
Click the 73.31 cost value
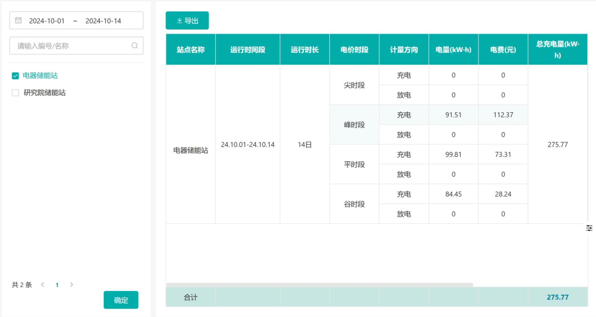click(503, 154)
